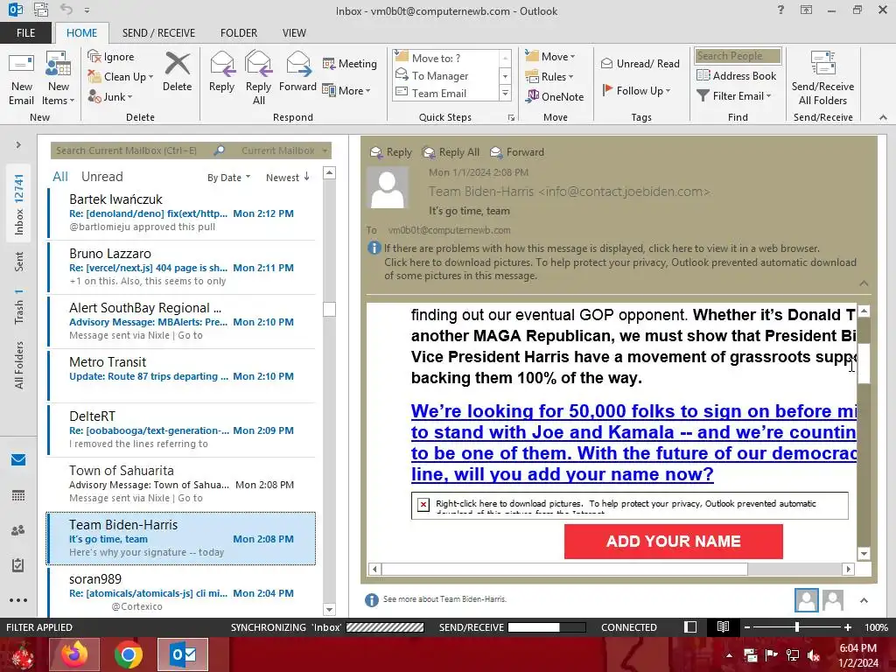Expand the Quick Steps gallery
This screenshot has width=896, height=672.
coord(505,93)
